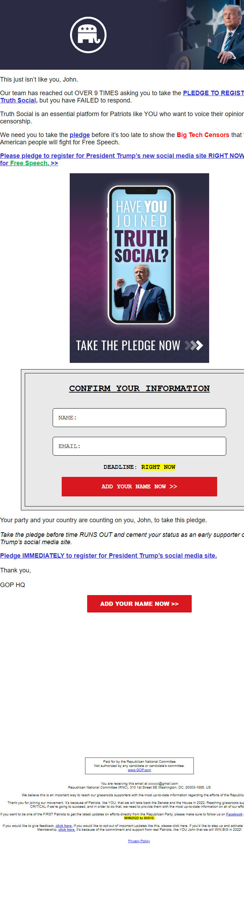Click the underlined pledge link
This screenshot has height=898, width=244.
[79, 135]
